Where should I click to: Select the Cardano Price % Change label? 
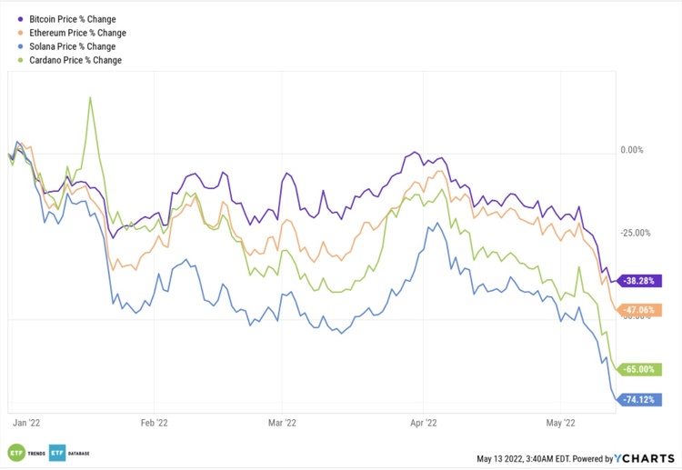[75, 60]
